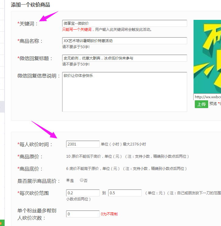The image size is (221, 226).
Task: Click the 商品原价 value 10
Action: pos(68,156)
